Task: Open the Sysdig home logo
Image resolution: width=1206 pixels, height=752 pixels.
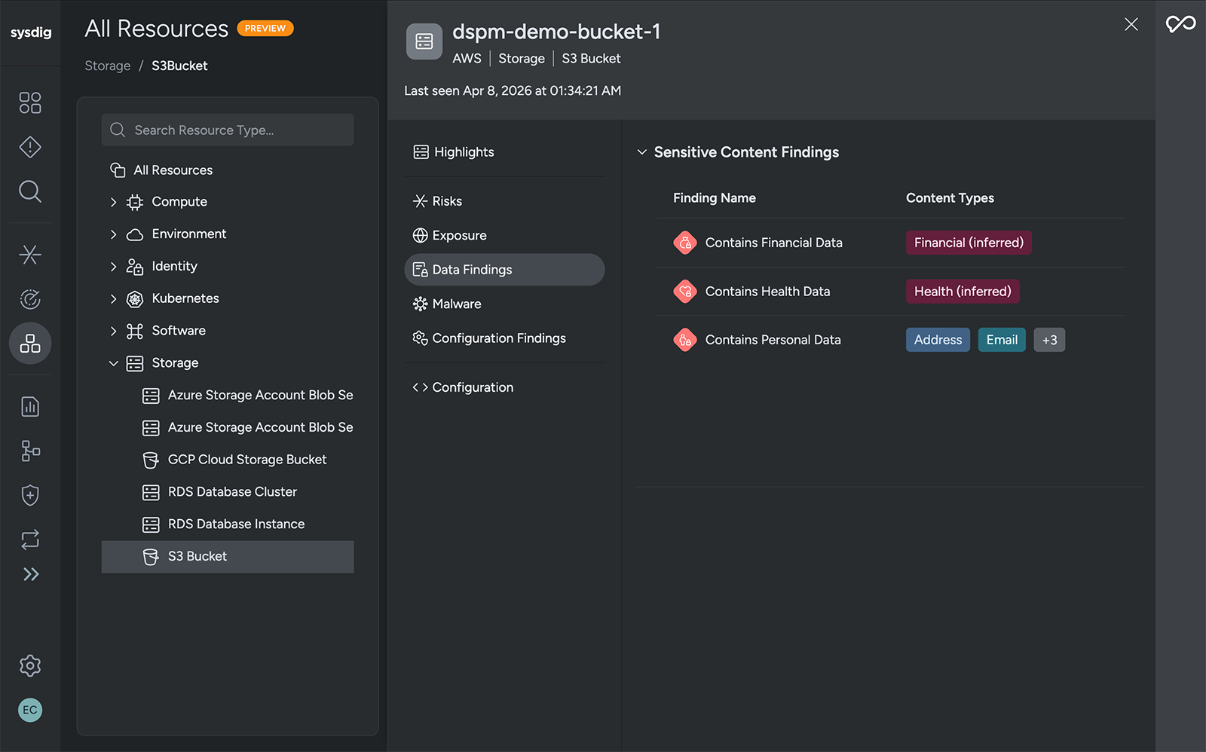Action: 31,32
